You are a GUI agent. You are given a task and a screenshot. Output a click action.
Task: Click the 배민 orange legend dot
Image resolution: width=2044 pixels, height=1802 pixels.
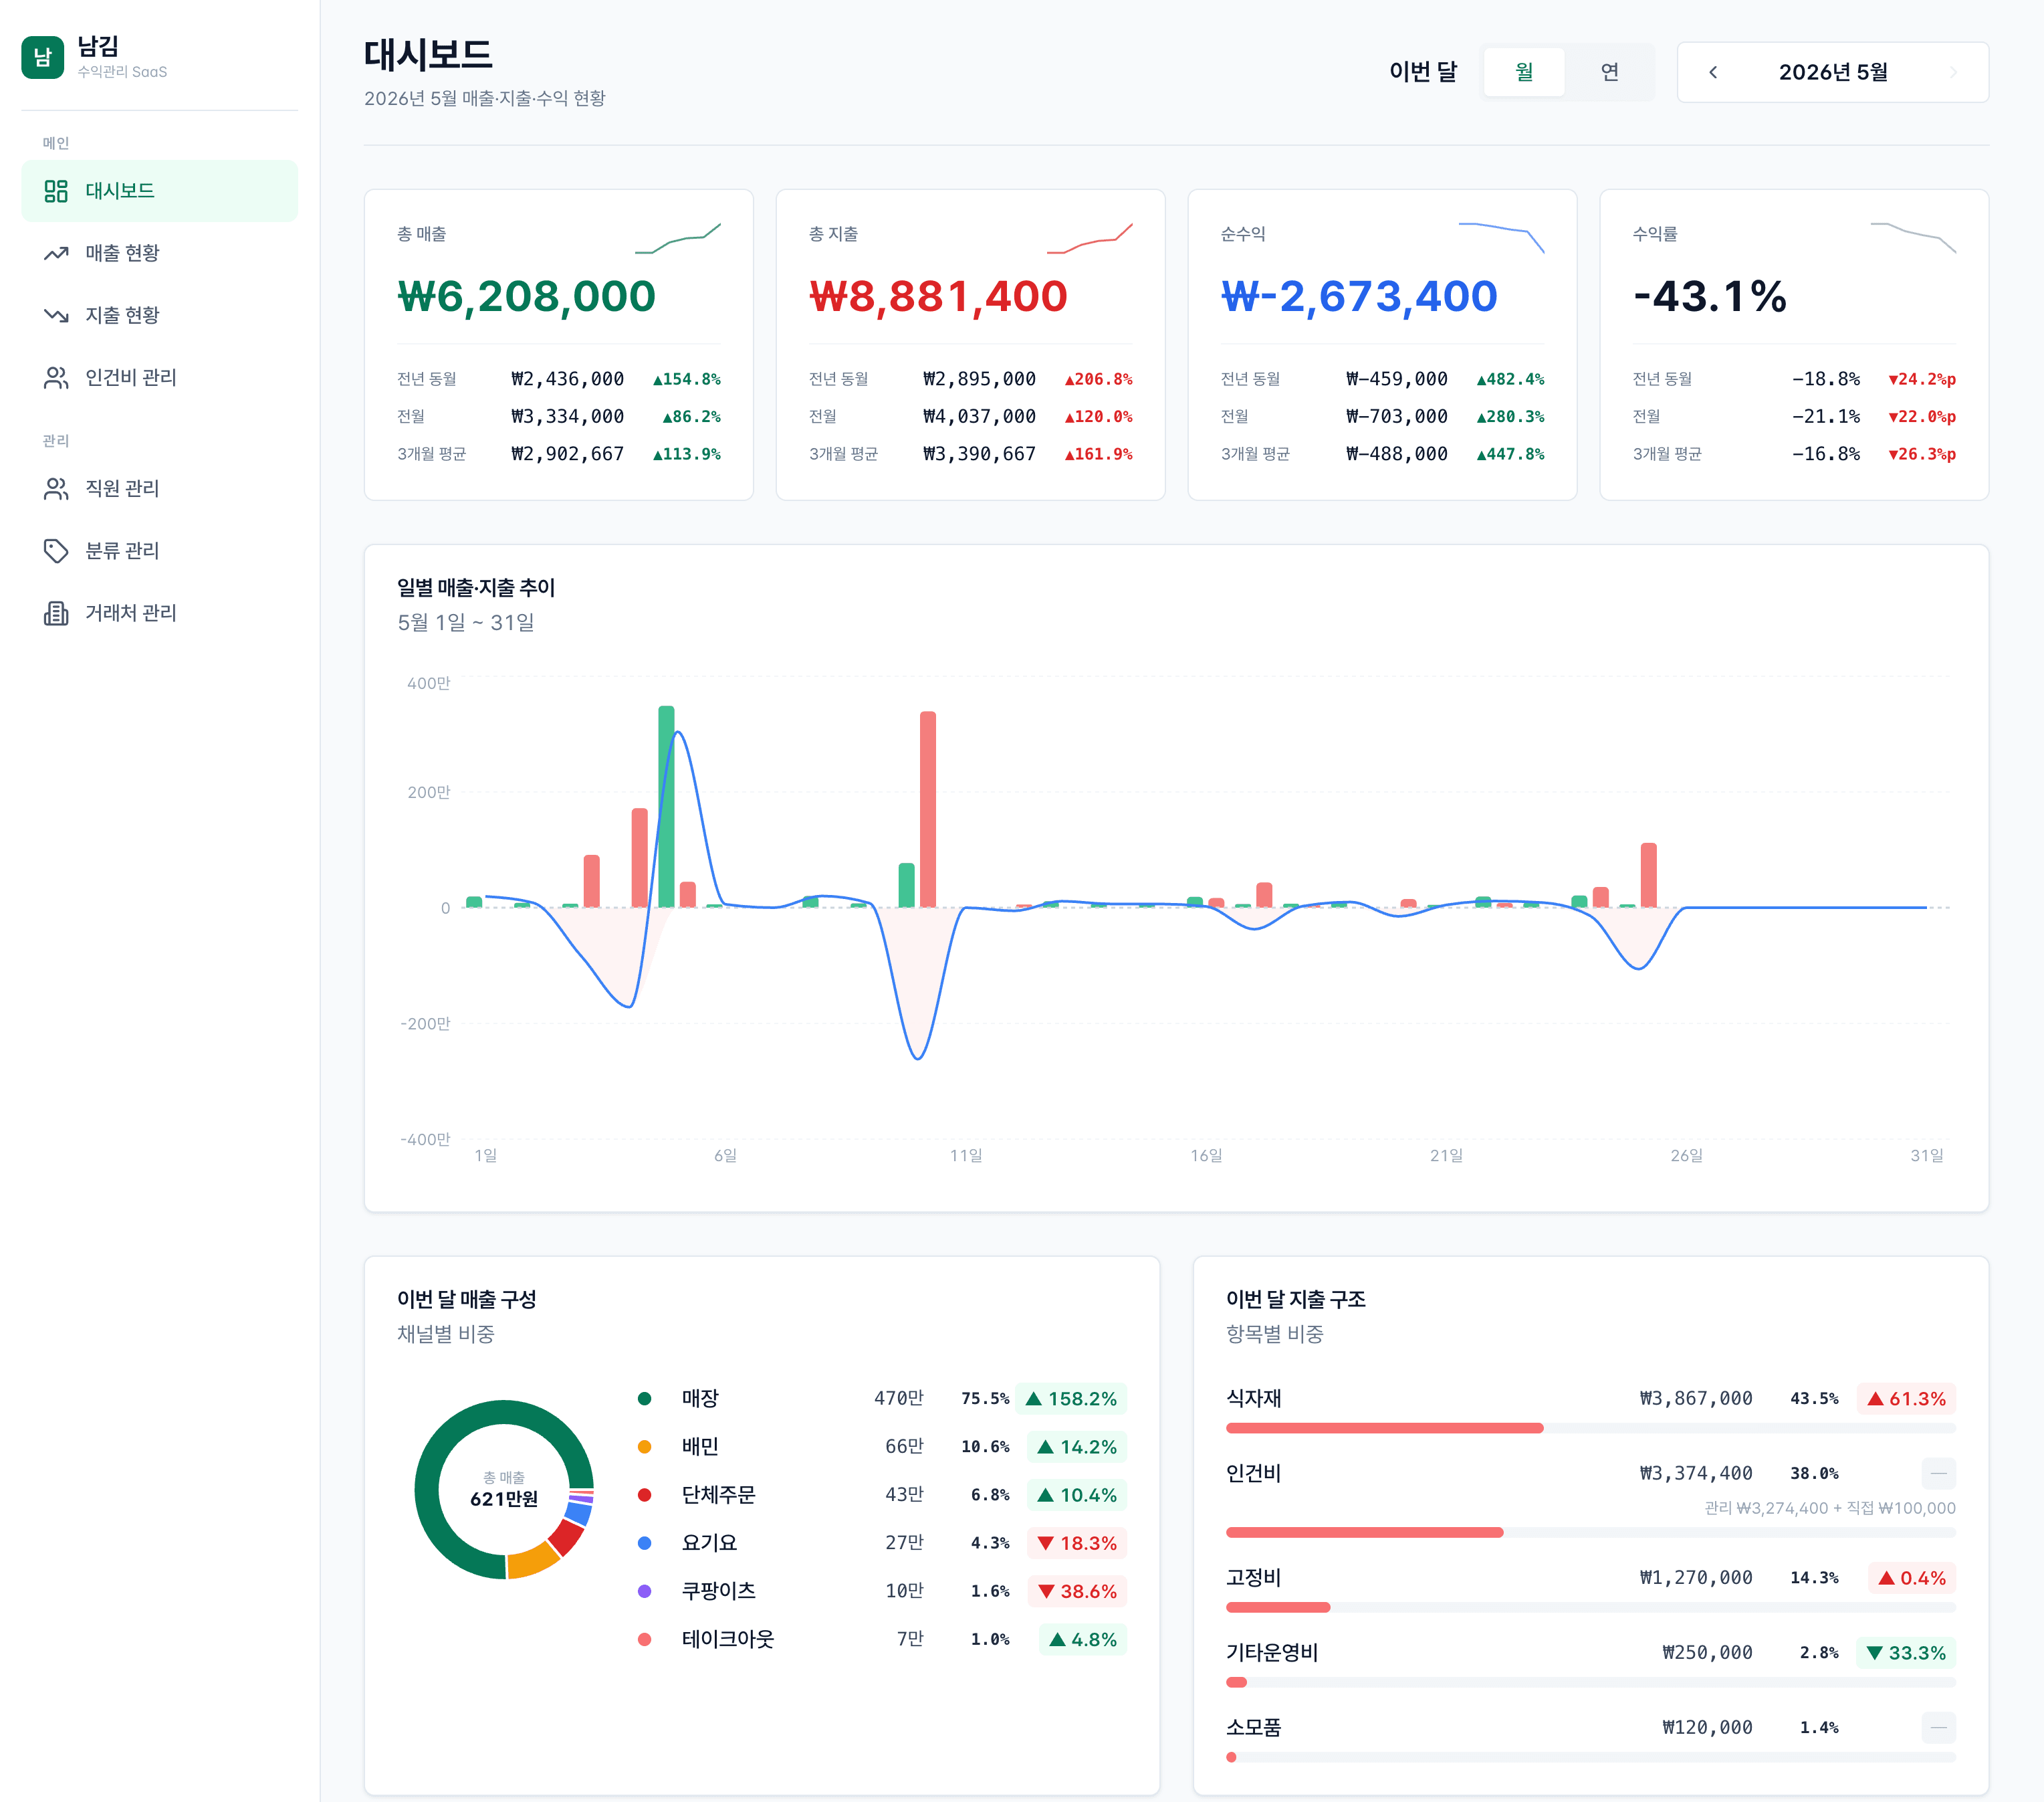[645, 1447]
